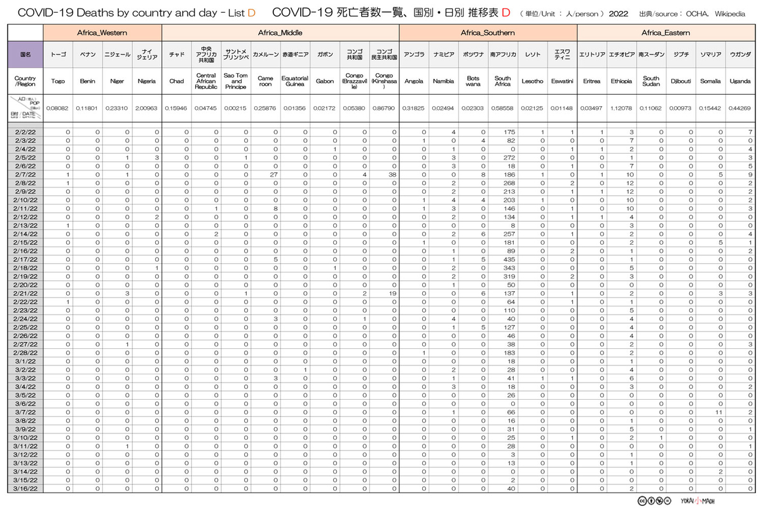
Task: Click the Congo (Brazzaville) header
Action: point(354,81)
